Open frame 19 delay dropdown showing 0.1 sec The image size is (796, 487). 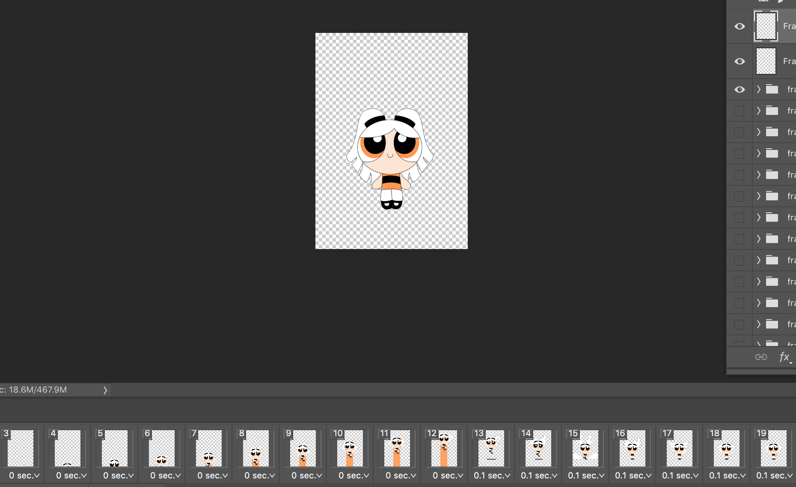coord(775,475)
